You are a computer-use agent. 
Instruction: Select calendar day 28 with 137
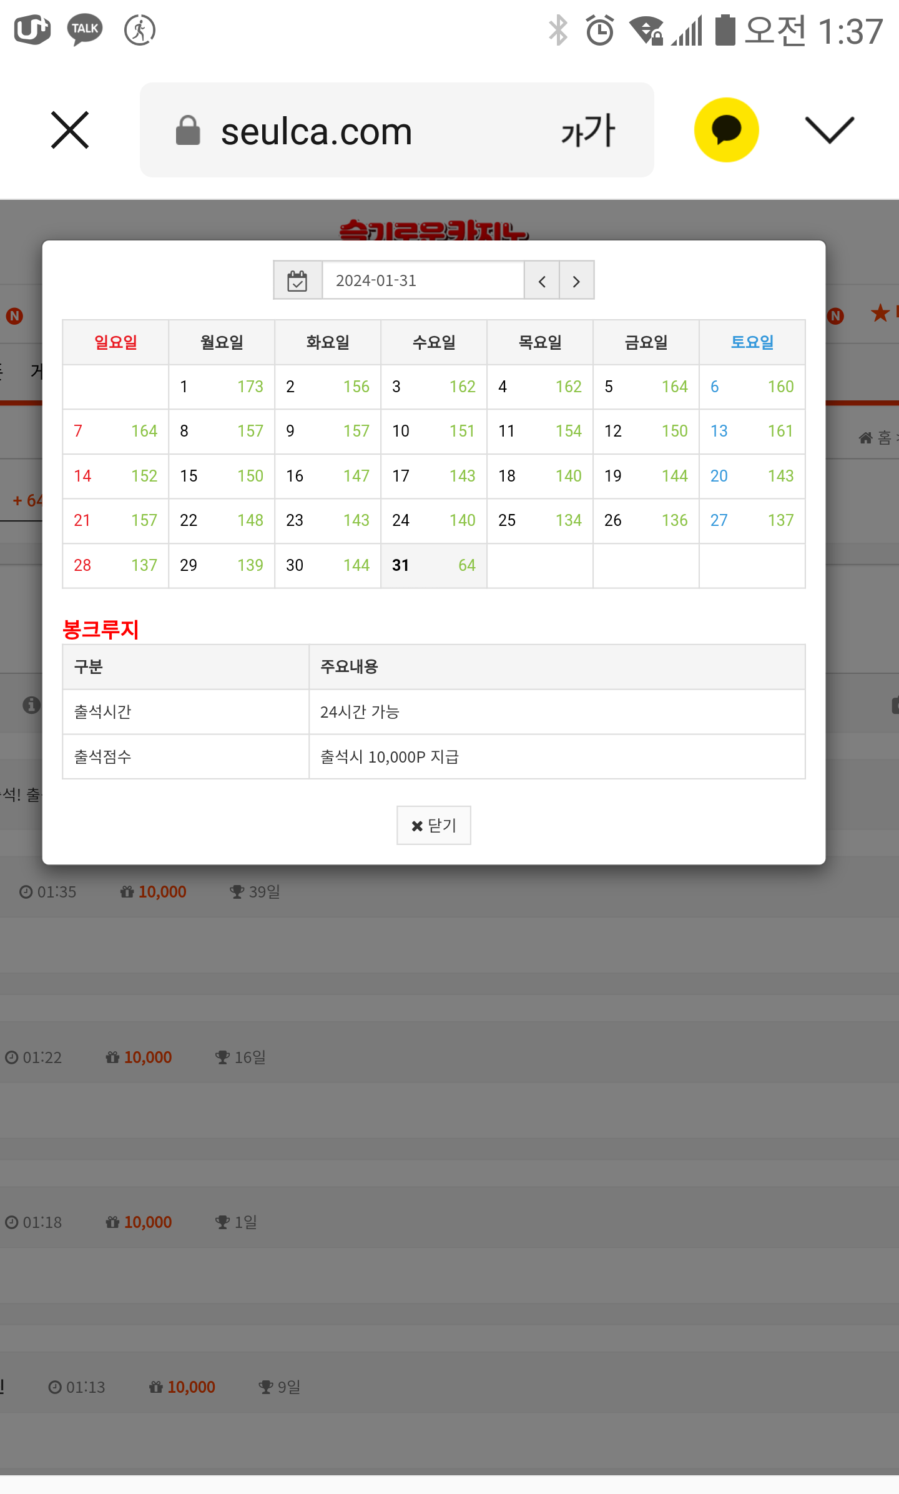pyautogui.click(x=115, y=565)
